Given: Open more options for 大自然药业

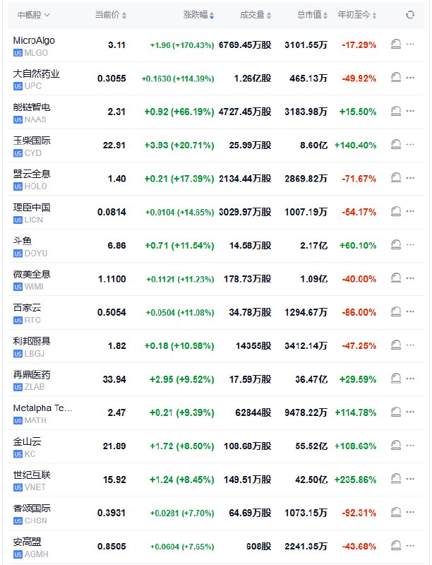Looking at the screenshot, I should tap(410, 78).
